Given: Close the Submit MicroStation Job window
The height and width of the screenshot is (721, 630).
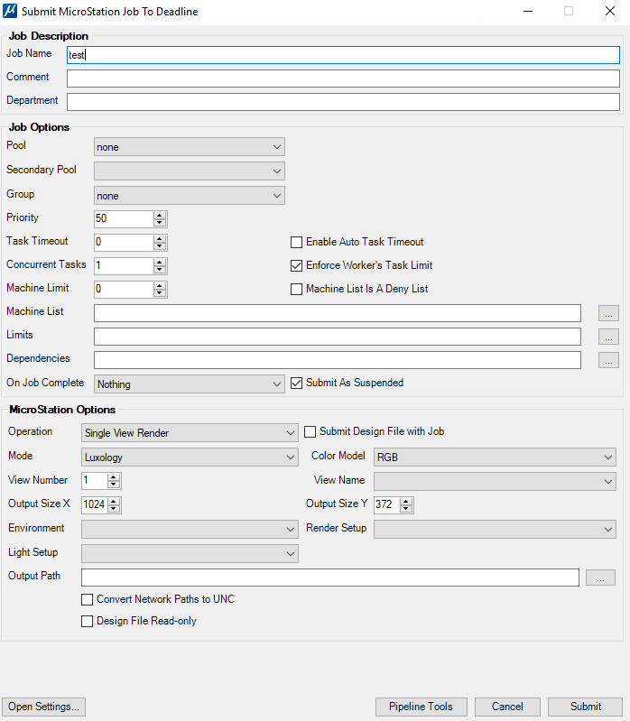Looking at the screenshot, I should coord(610,11).
